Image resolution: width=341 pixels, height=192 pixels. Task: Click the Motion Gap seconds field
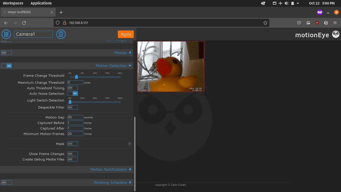[75, 117]
